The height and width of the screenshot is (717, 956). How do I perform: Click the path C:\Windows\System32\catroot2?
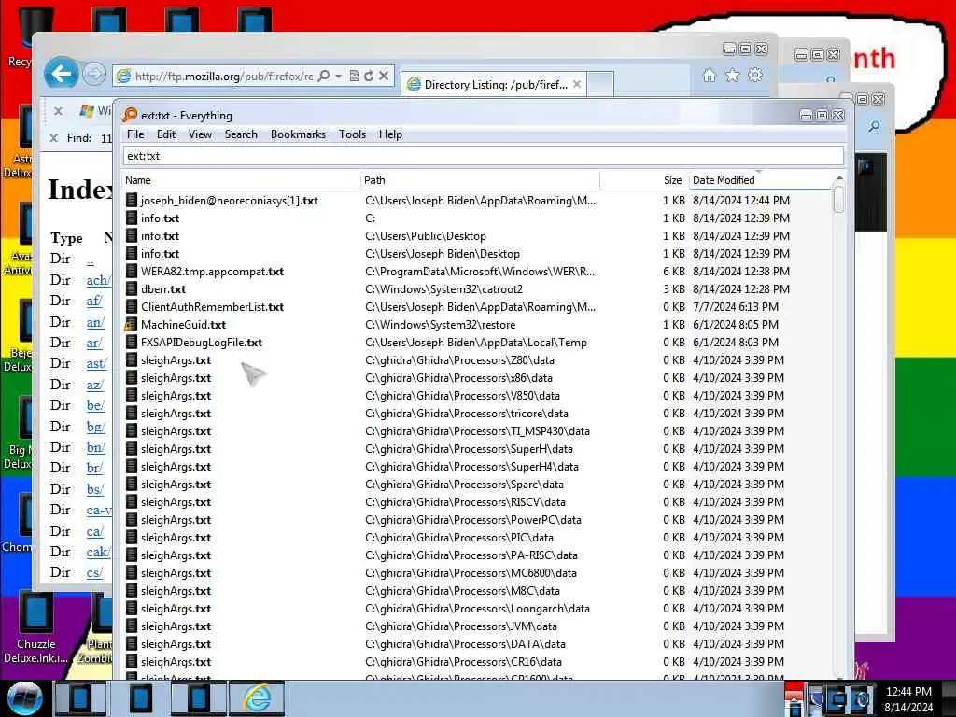point(443,288)
